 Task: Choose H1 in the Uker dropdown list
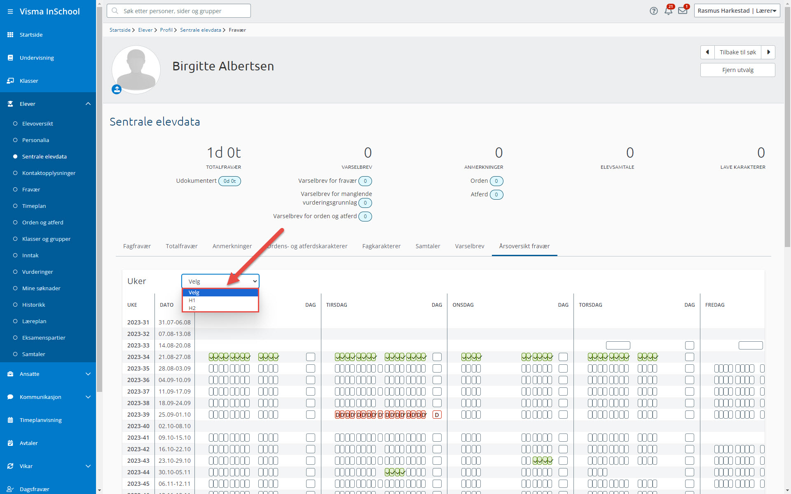220,301
